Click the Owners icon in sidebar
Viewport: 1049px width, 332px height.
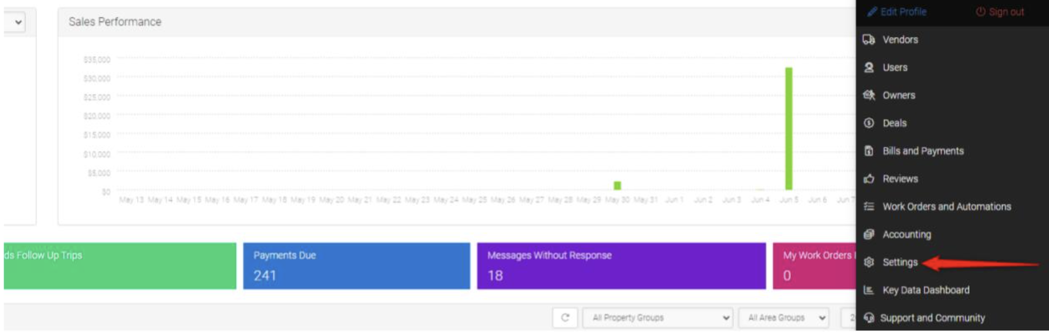[868, 95]
